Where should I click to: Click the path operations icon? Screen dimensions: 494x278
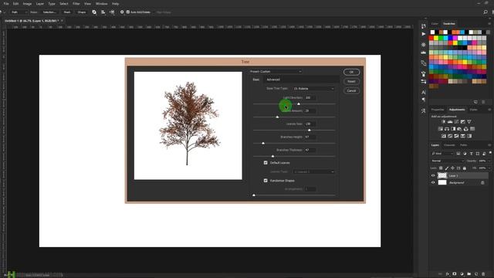click(94, 12)
